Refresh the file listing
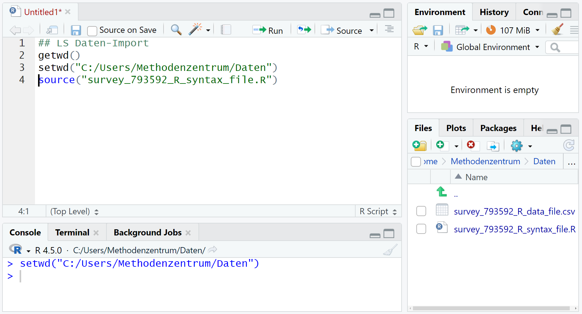 pyautogui.click(x=569, y=145)
